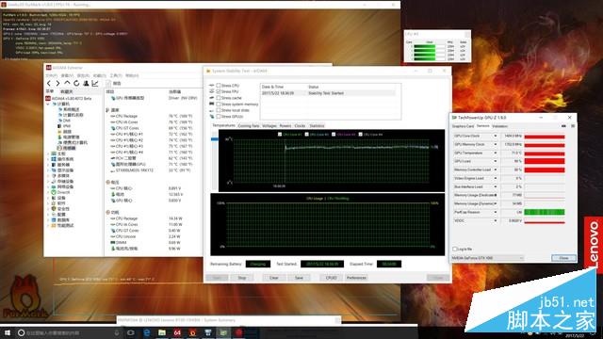Click the up-level arrow in AIDA64 toolbar

click(67, 83)
